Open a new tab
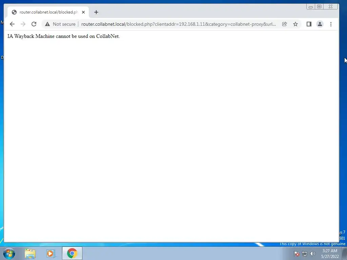347x260 pixels. point(96,12)
